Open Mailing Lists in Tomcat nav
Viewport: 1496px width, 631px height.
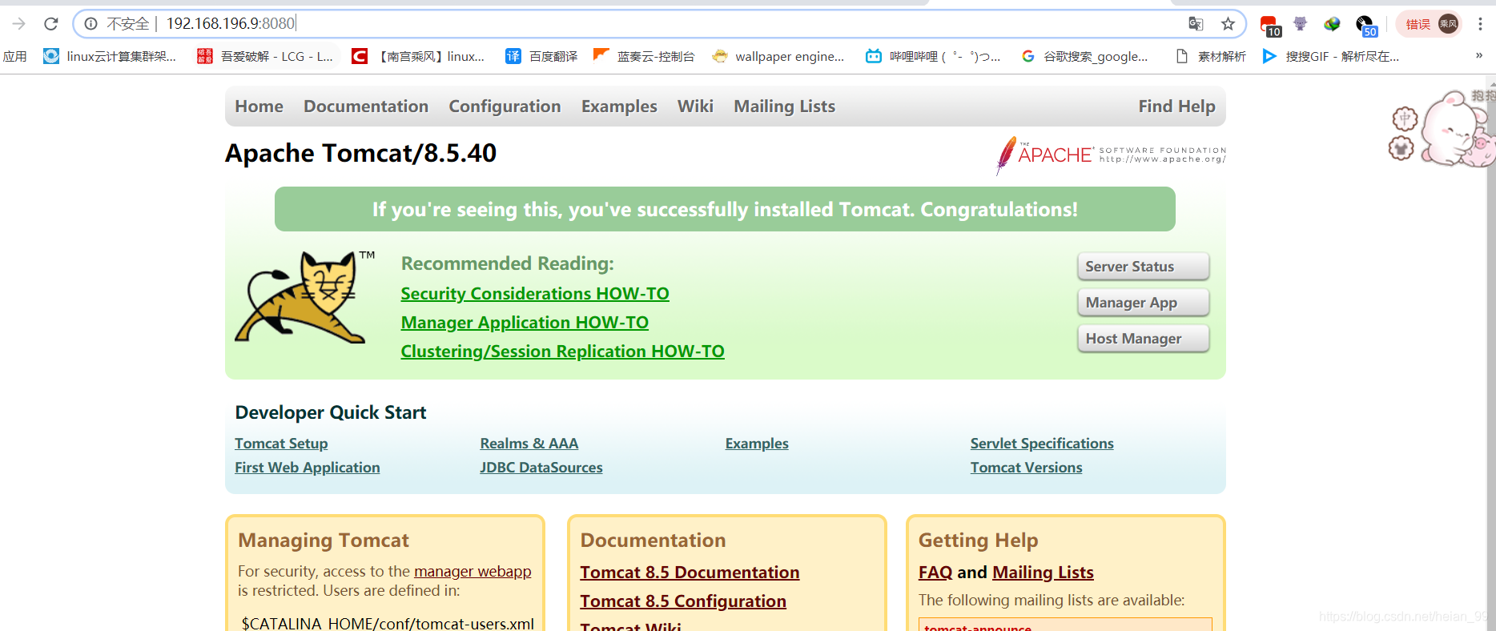[784, 107]
